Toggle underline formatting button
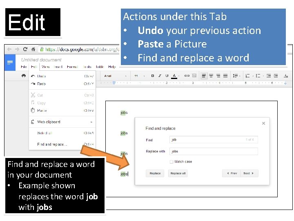Image resolution: width=294 pixels, height=221 pixels. [x=167, y=76]
